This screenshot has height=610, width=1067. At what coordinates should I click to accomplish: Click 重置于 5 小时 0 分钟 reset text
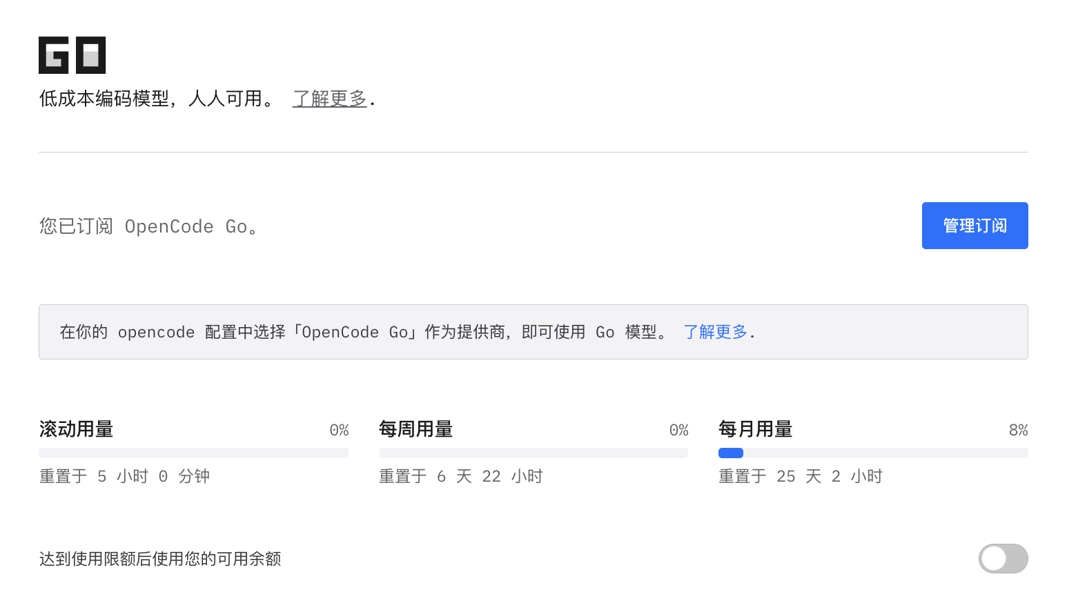point(124,476)
